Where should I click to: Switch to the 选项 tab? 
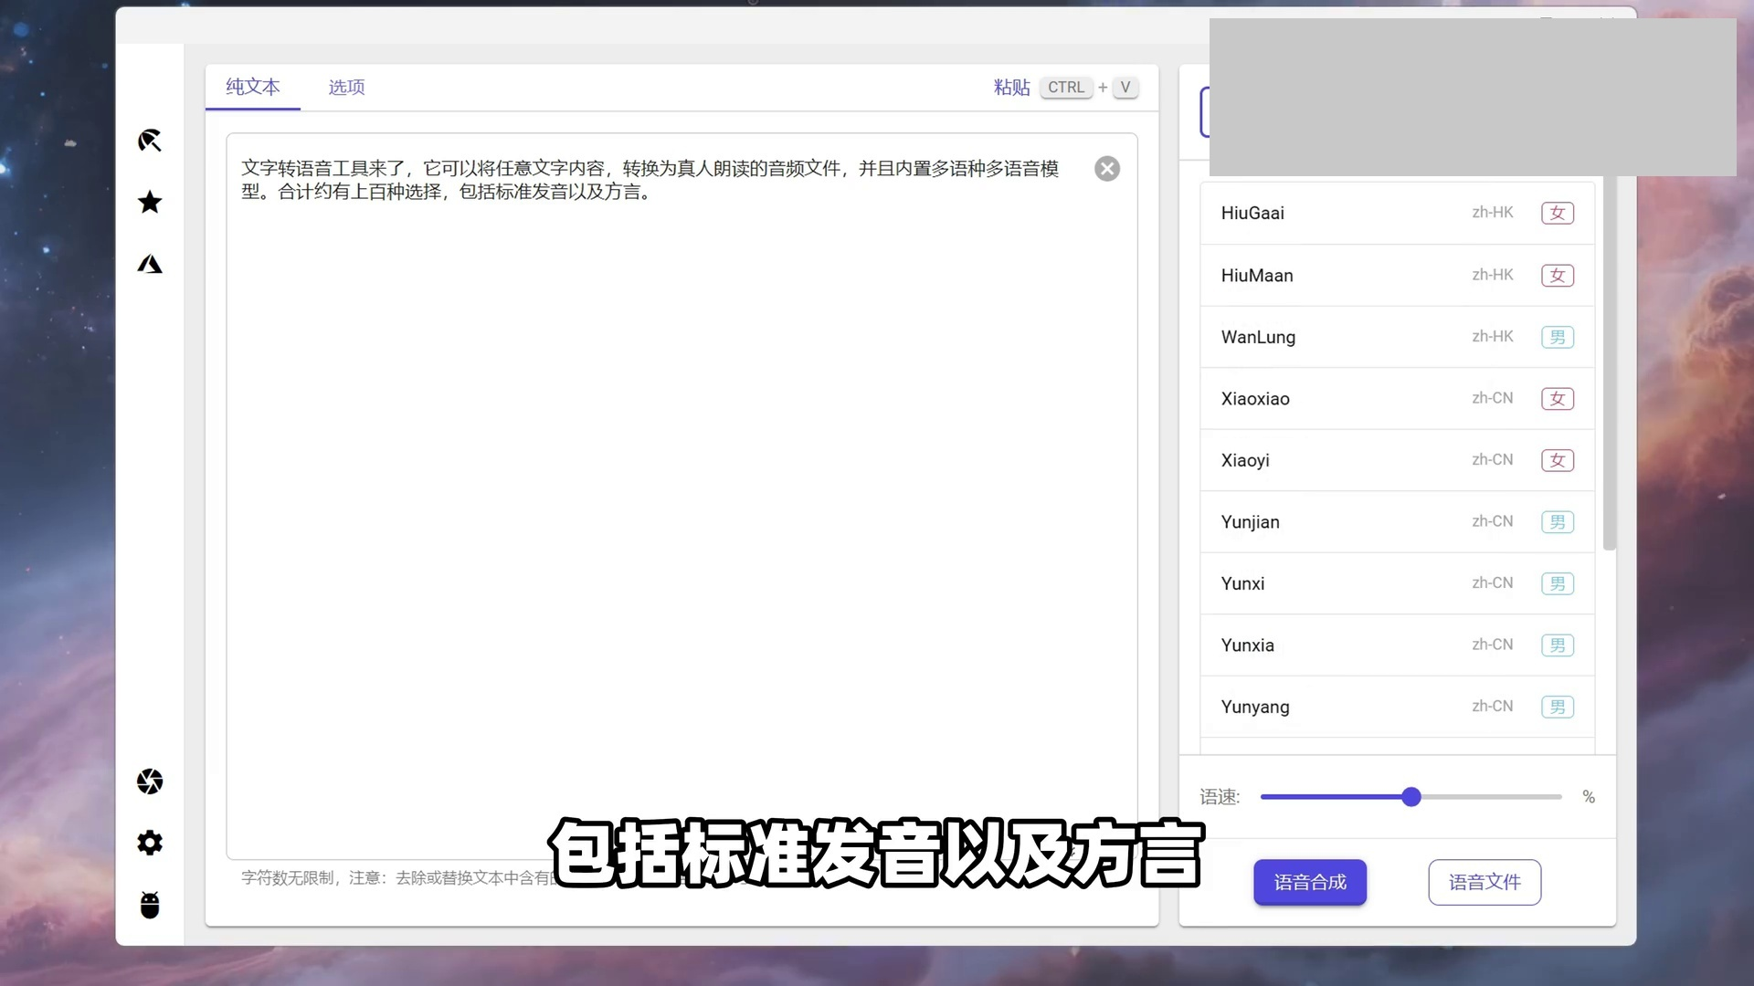346,87
